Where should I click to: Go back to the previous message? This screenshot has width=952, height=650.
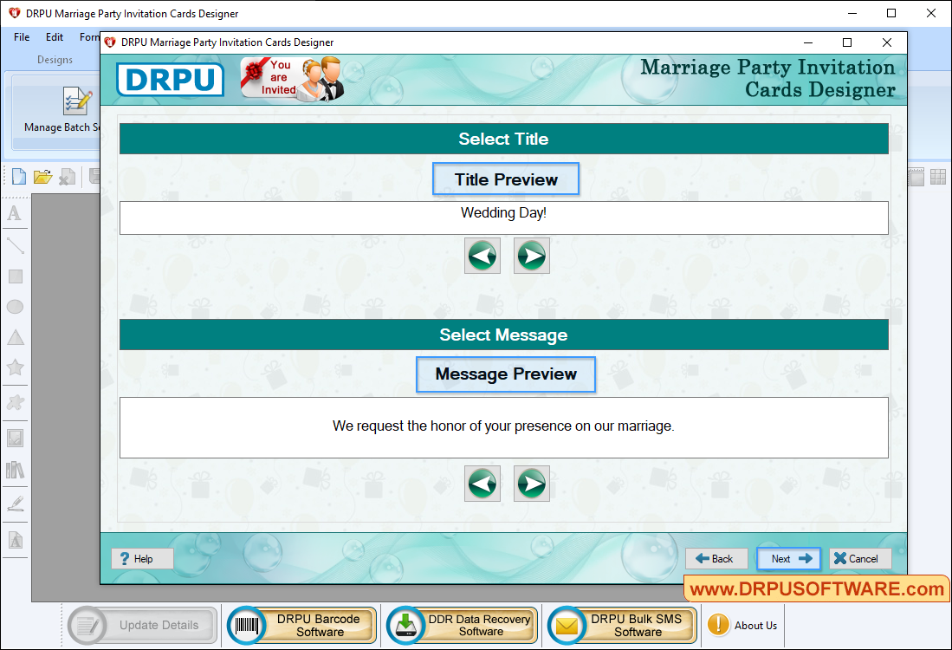[482, 484]
